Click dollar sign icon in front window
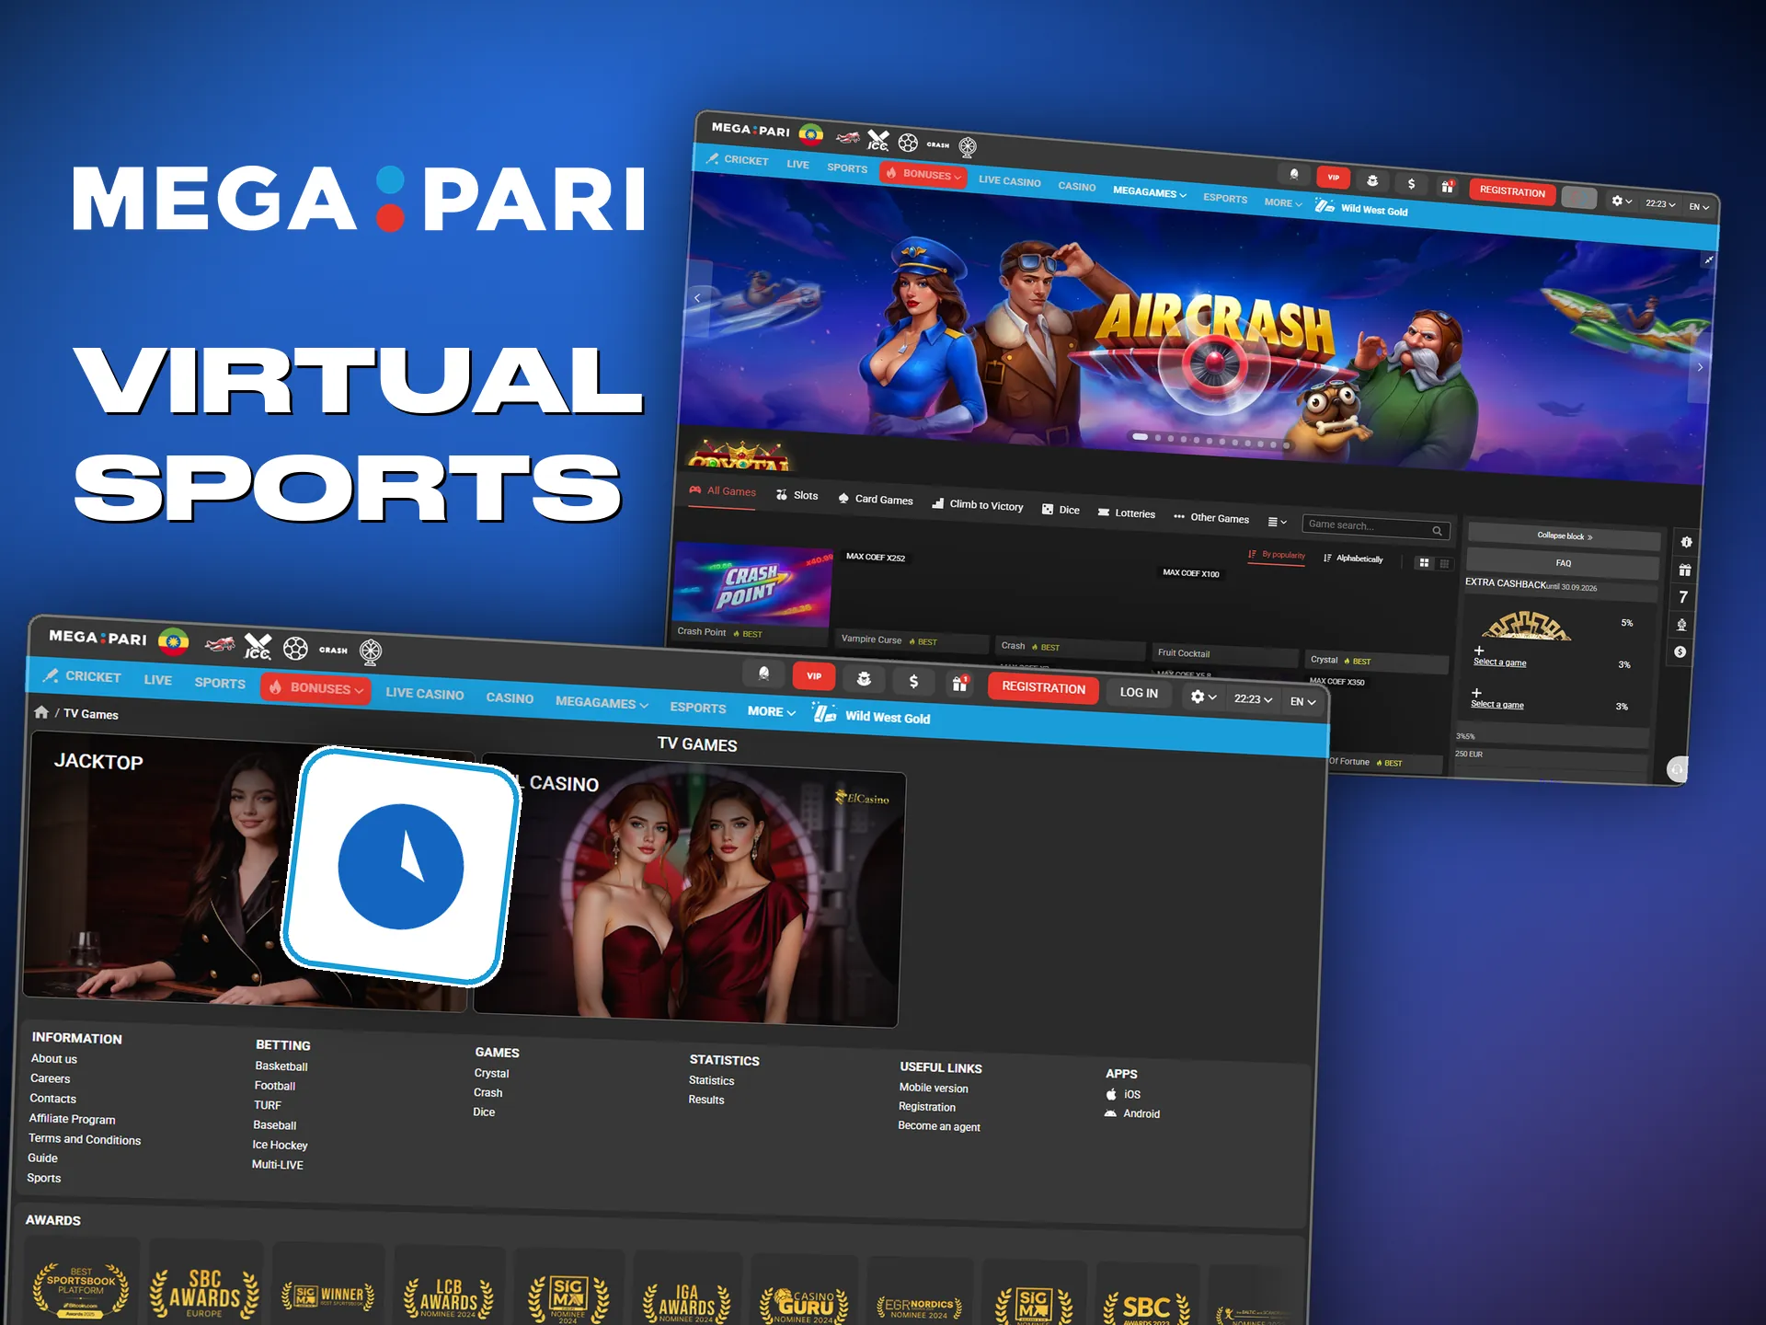The width and height of the screenshot is (1766, 1325). point(913,680)
